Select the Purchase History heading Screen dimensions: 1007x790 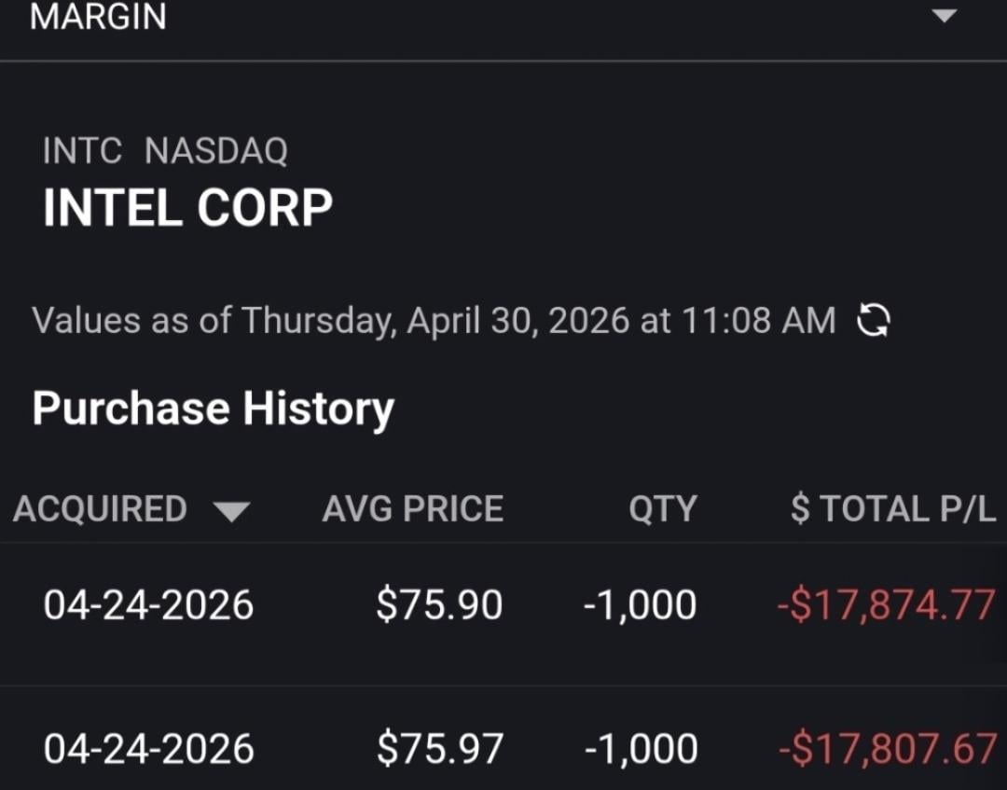coord(213,409)
